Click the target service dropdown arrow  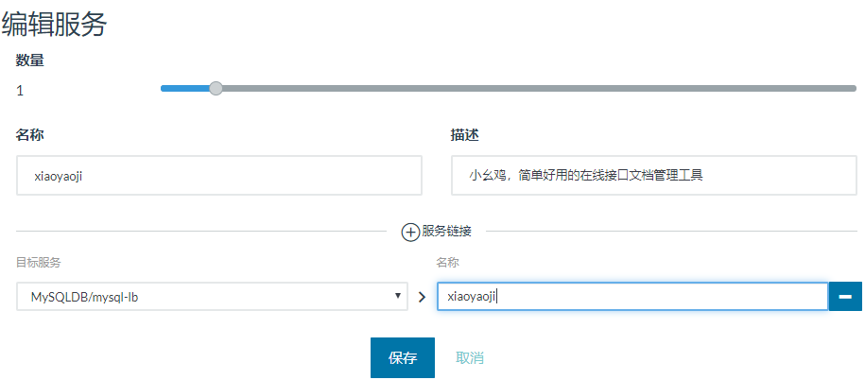click(x=399, y=297)
